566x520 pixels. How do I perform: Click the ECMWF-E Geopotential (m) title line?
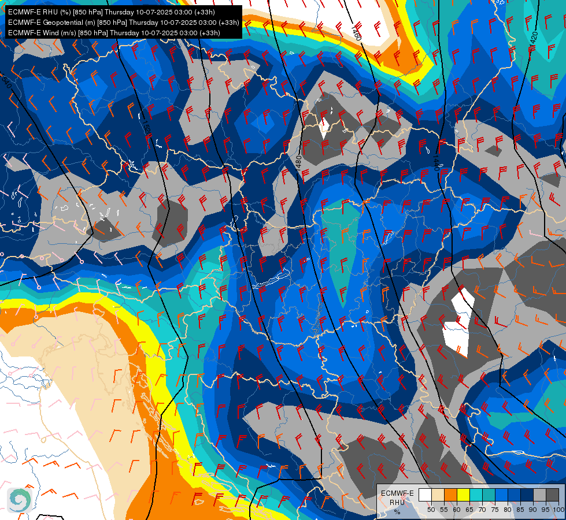click(124, 23)
